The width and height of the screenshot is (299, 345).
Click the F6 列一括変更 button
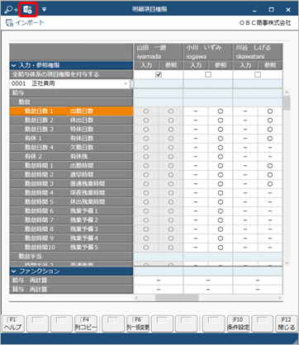[138, 324]
